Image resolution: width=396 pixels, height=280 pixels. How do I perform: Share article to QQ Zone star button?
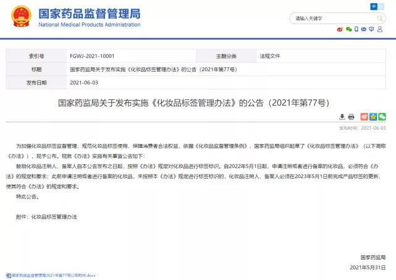click(x=373, y=116)
